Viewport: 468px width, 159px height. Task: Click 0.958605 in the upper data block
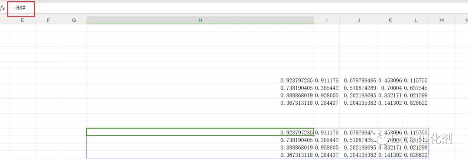click(x=327, y=96)
